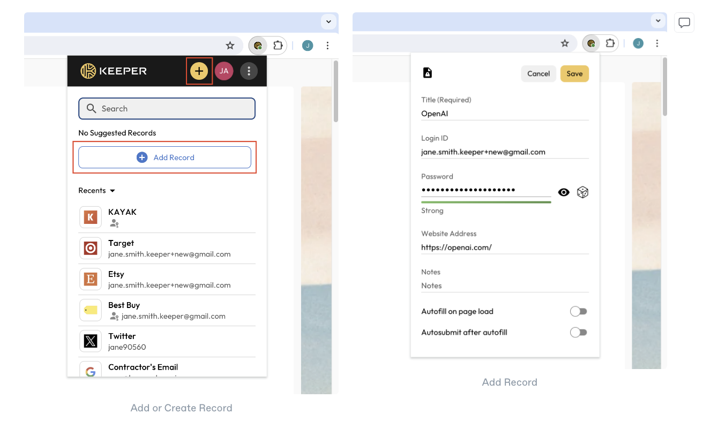Open Keeper's three-dot options menu
718x436 pixels.
pos(249,71)
